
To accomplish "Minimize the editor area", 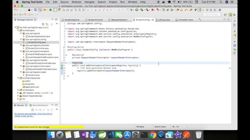I will pos(225,19).
